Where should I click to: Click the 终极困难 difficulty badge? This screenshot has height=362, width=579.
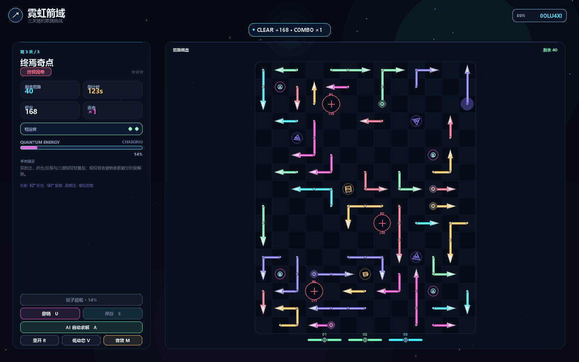pos(36,72)
